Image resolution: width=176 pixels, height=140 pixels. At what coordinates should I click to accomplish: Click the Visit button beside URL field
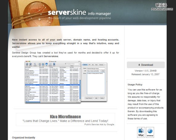click(x=103, y=71)
